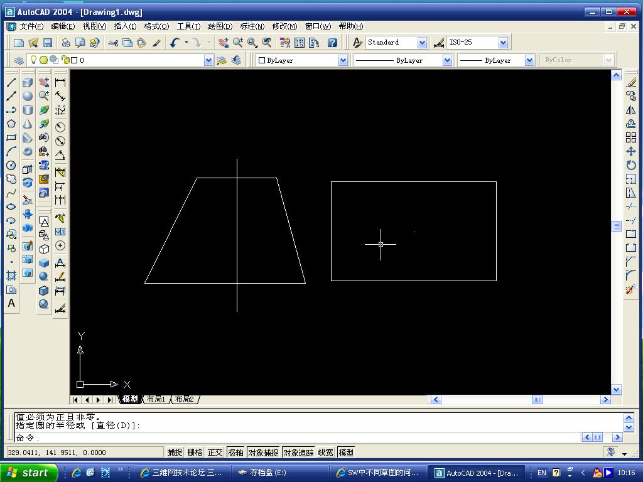643x482 pixels.
Task: Click the Cylinder solid tool
Action: (x=28, y=110)
